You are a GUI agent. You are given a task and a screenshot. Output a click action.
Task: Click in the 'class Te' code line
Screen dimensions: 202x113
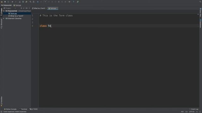[x=45, y=26]
